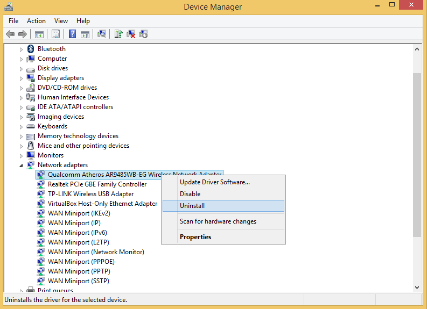Click the Disable device toolbar icon
427x309 pixels.
tap(143, 34)
